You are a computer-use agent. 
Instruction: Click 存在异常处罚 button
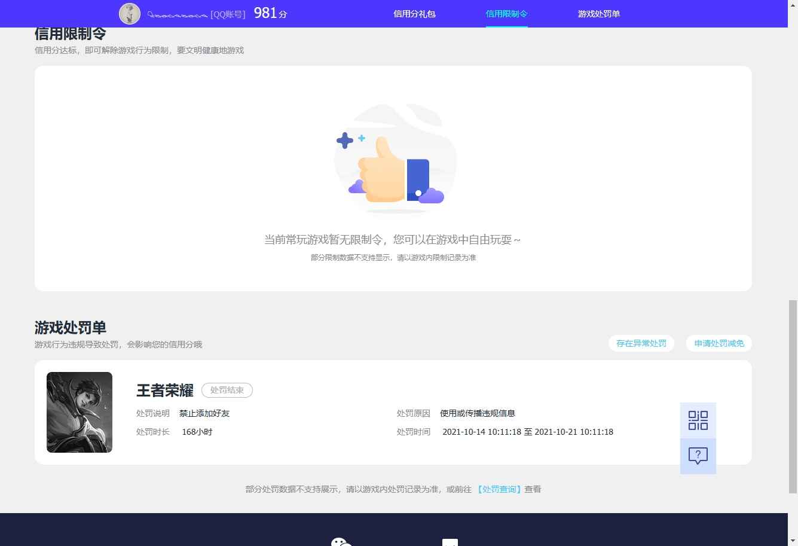[x=641, y=343]
